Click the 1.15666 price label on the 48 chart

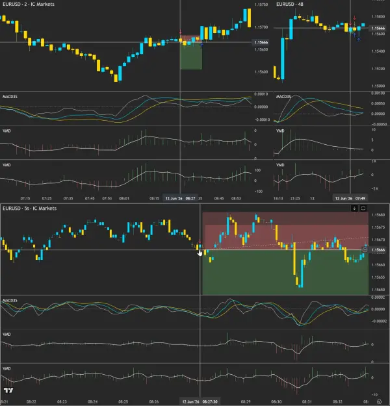pyautogui.click(x=378, y=28)
